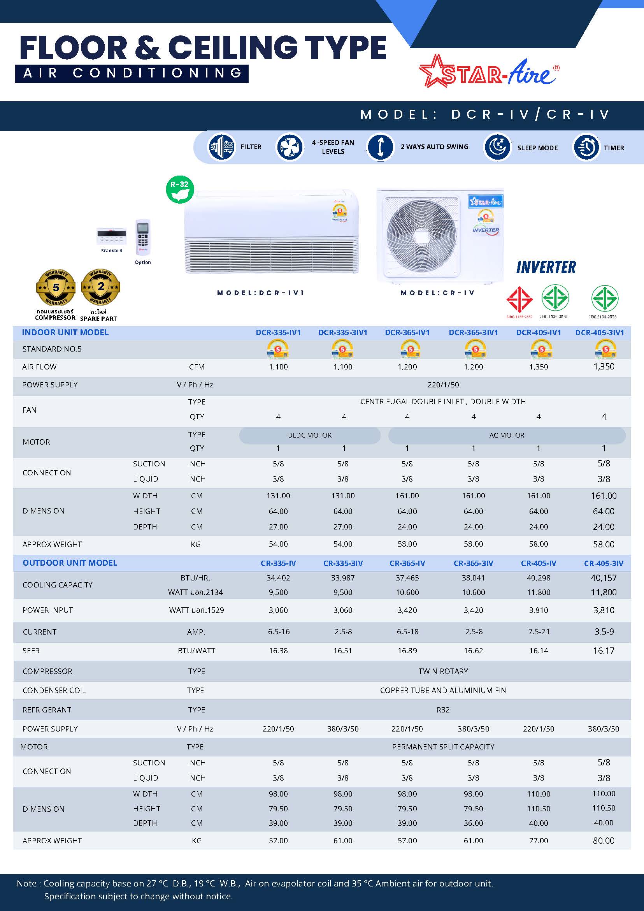This screenshot has width=644, height=911.
Task: Click the No.5 label under DCR-335-IV1
Action: [278, 350]
